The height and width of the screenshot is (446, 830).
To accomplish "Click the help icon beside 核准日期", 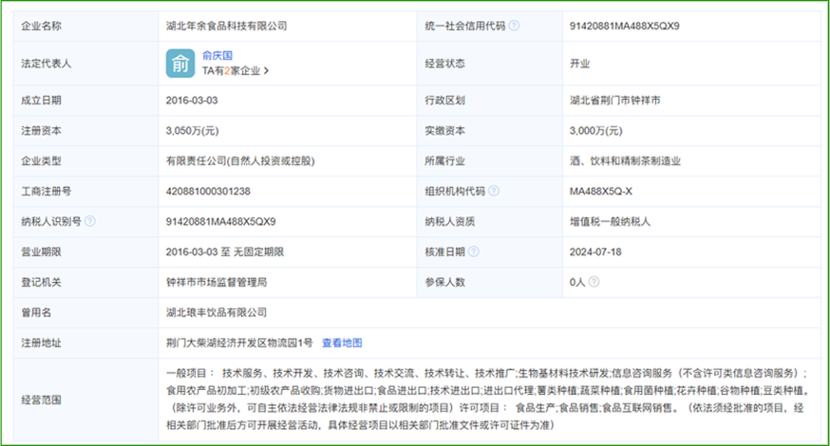I will click(x=474, y=251).
